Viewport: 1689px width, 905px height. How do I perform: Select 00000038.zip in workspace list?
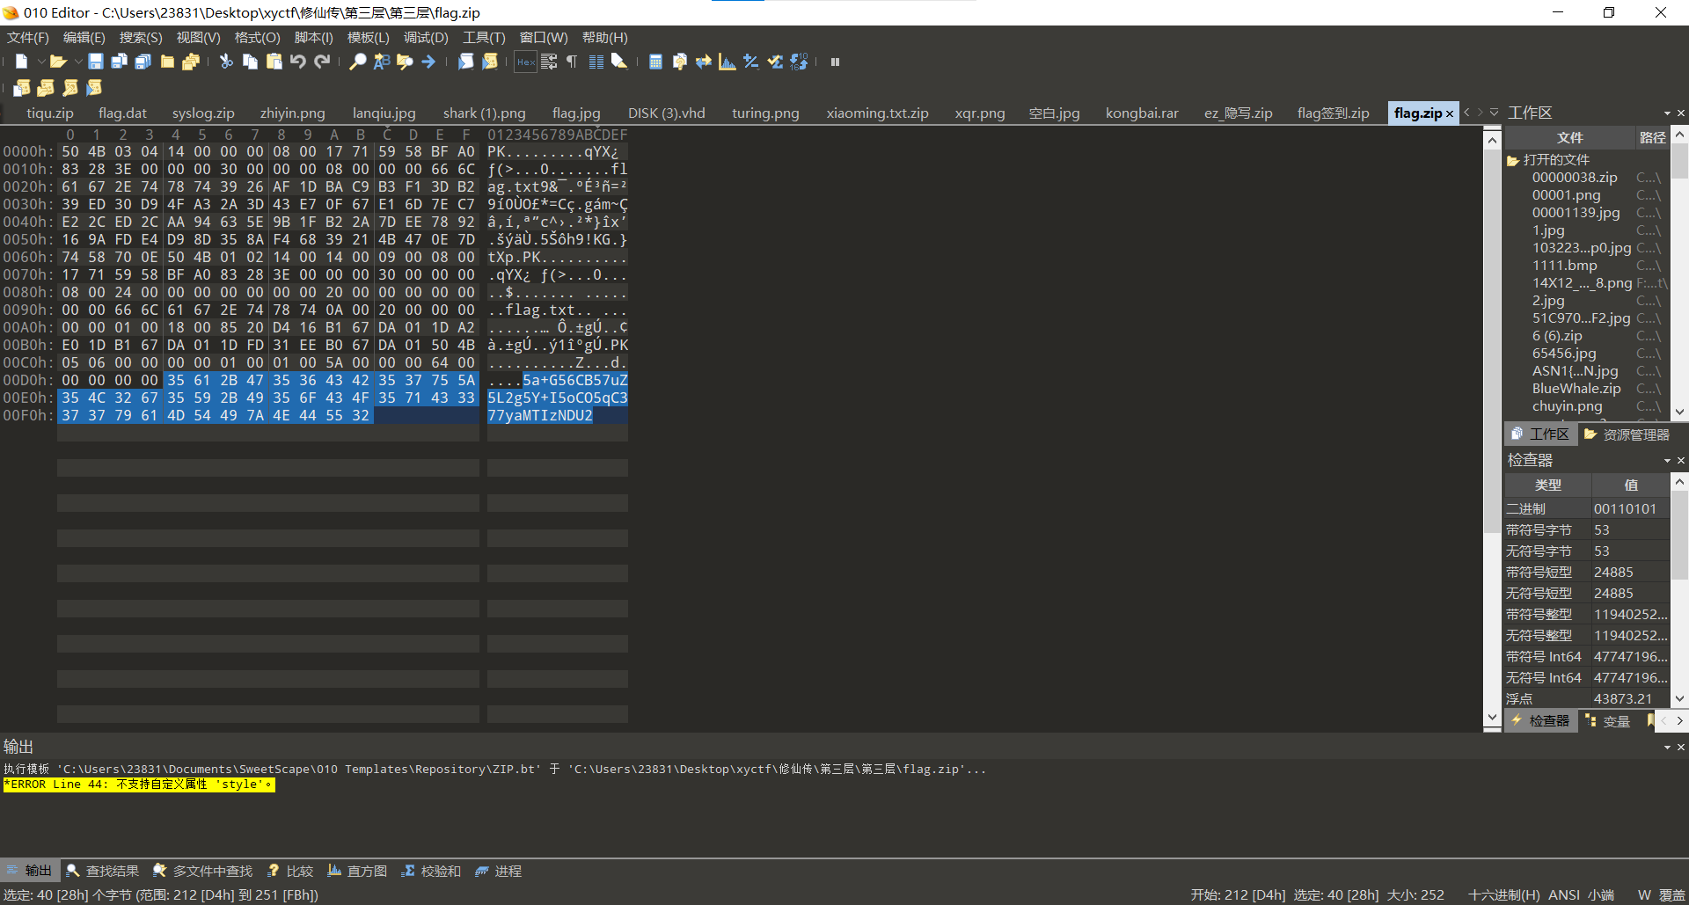click(1575, 178)
